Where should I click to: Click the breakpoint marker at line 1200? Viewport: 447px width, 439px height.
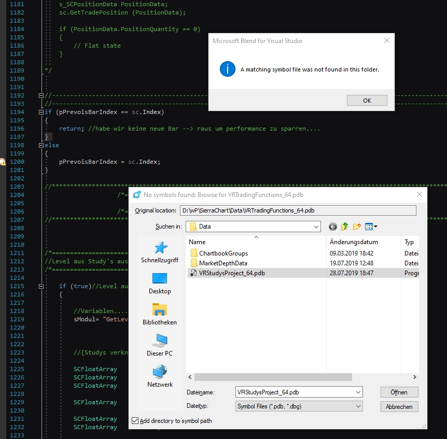click(3, 162)
